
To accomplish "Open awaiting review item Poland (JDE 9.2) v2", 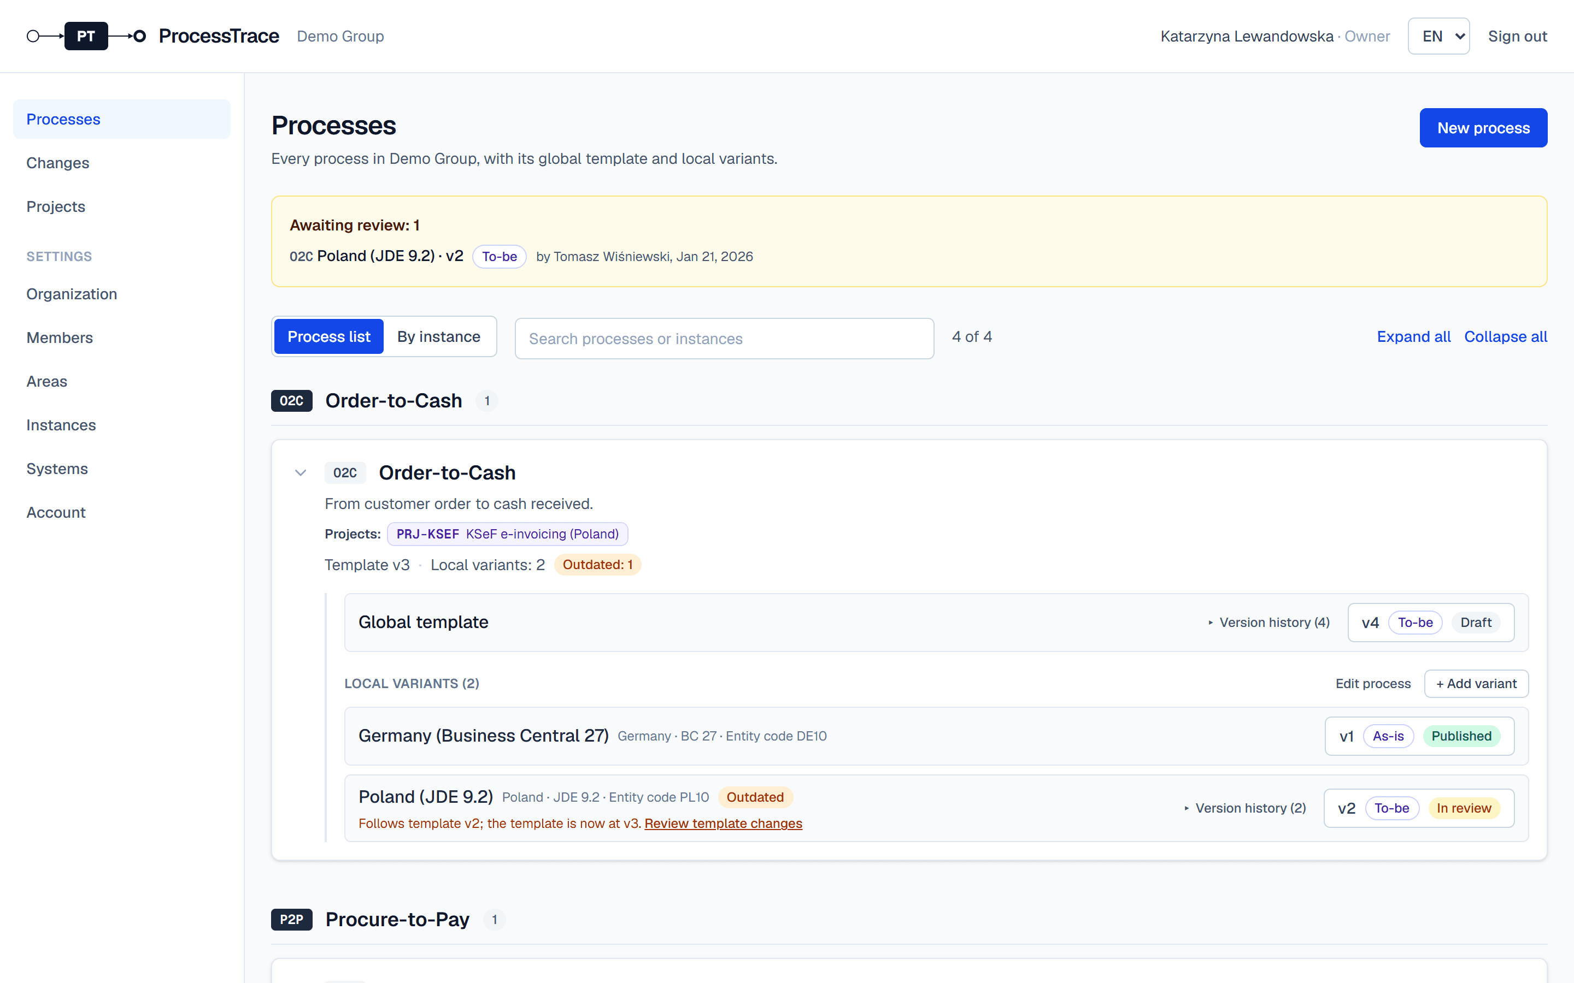I will [x=377, y=256].
